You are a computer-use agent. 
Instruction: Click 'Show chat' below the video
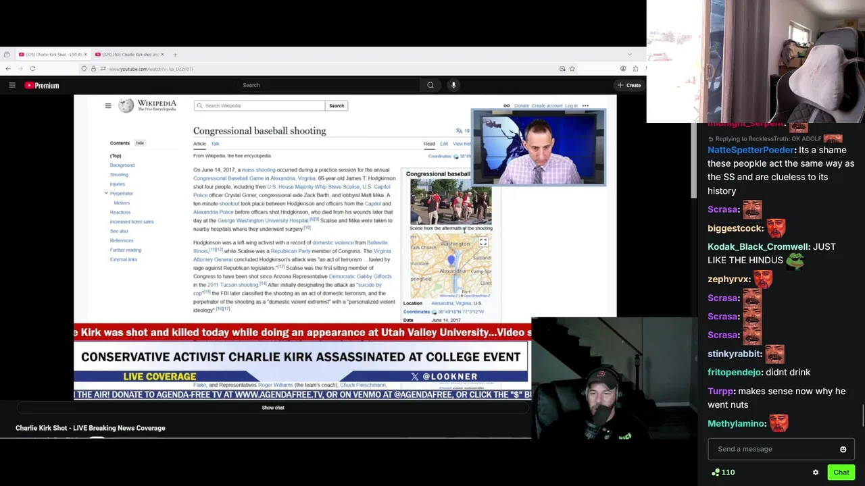(273, 408)
